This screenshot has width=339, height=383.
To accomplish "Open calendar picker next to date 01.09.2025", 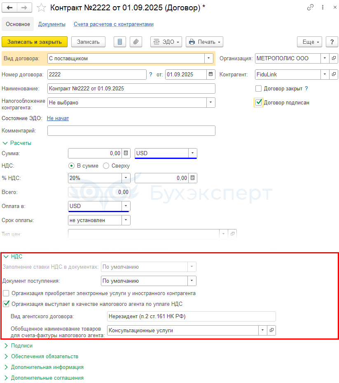I will pyautogui.click(x=211, y=74).
